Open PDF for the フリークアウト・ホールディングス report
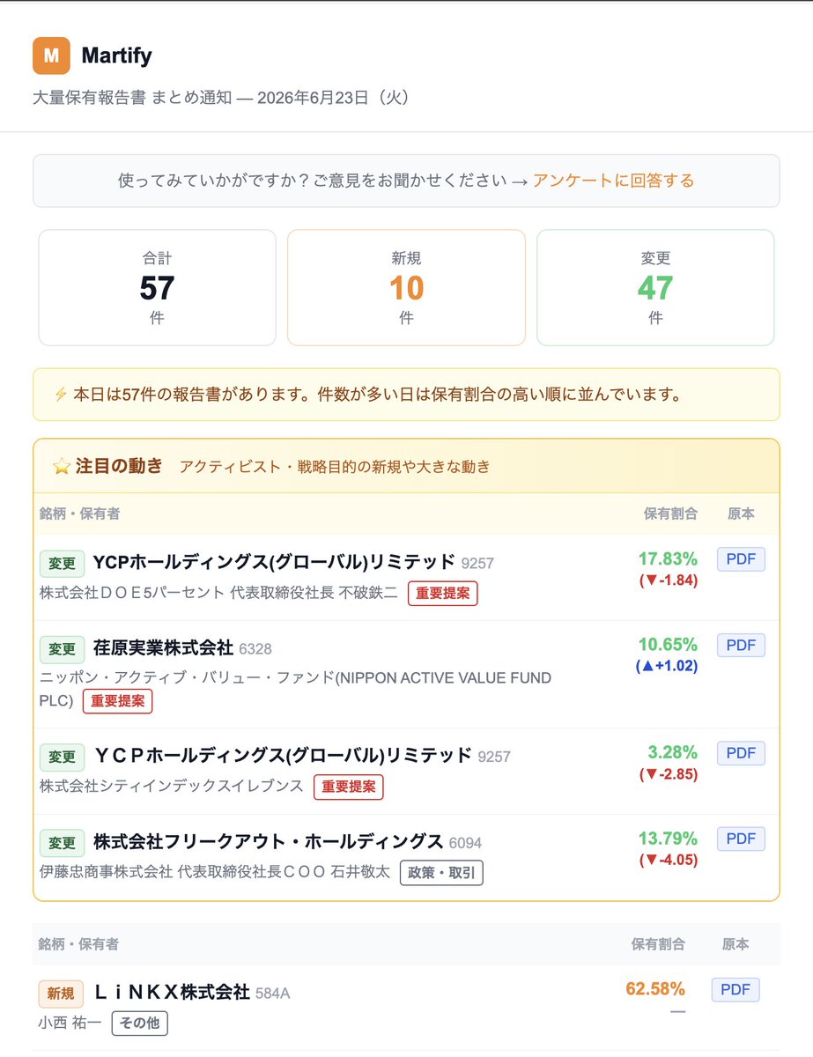 [x=741, y=839]
